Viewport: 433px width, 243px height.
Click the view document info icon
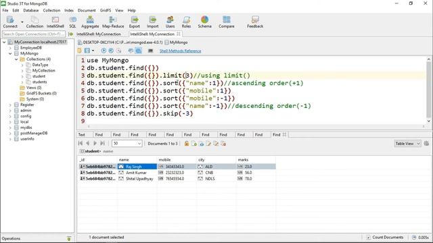[202, 144]
